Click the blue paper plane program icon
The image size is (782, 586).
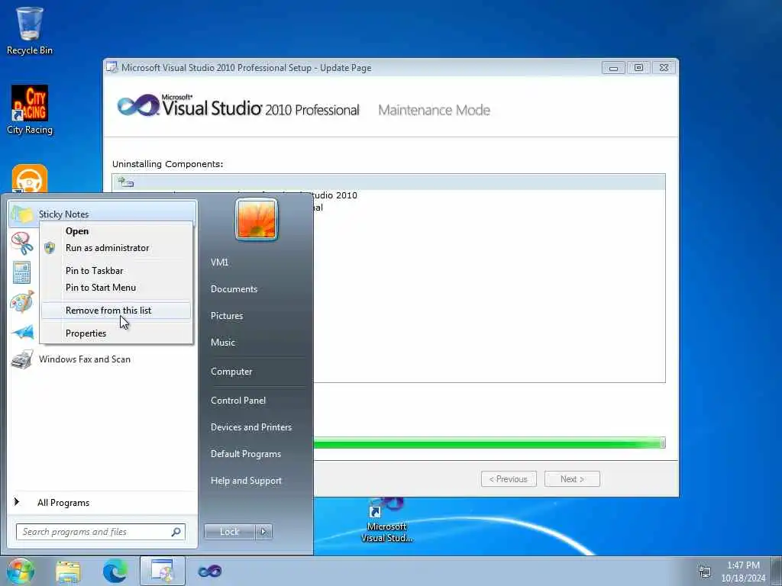24,332
